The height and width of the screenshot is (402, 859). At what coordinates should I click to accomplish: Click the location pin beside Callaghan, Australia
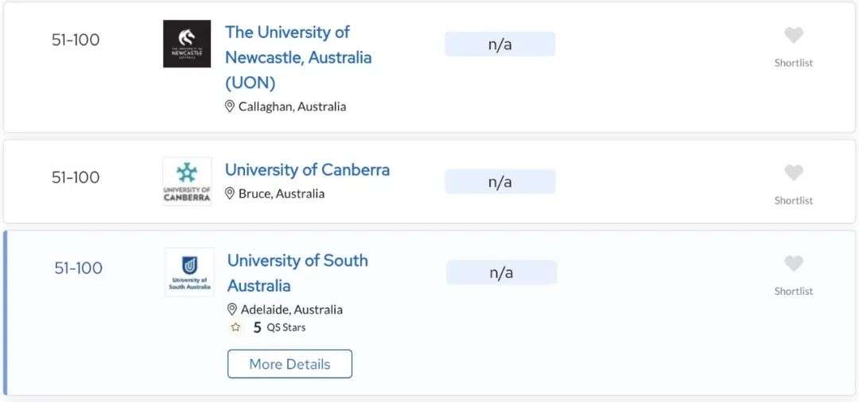230,106
